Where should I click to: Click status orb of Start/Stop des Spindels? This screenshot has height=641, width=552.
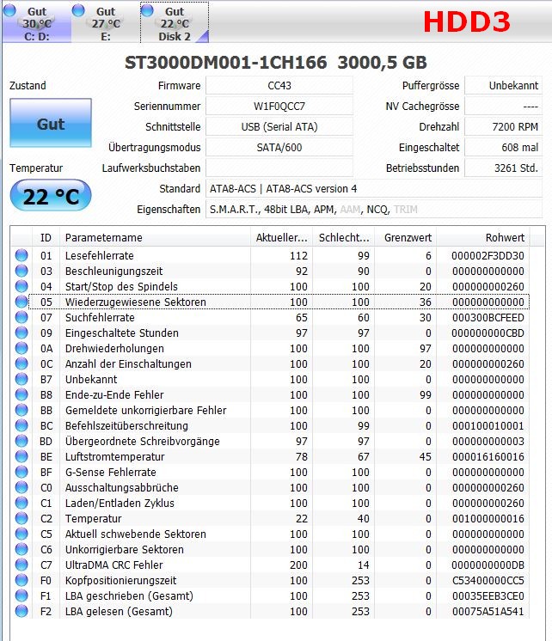click(21, 287)
